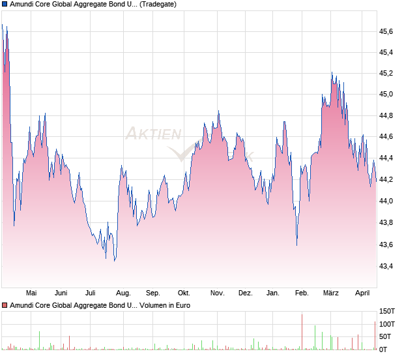Click the 100T volume axis label
The height and width of the screenshot is (356, 404).
[387, 324]
